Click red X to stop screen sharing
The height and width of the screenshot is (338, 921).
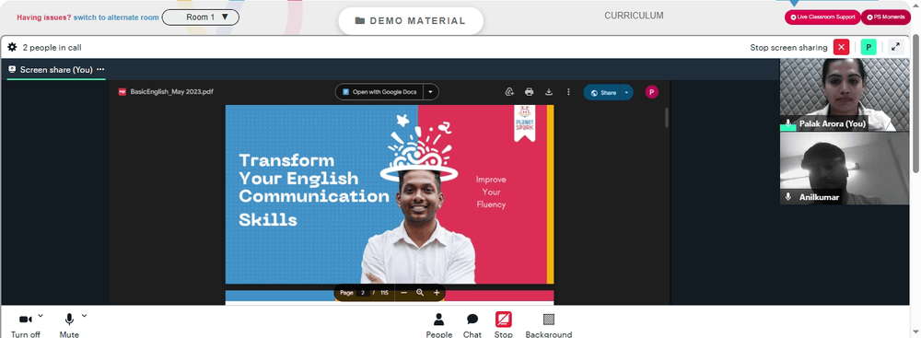(841, 47)
